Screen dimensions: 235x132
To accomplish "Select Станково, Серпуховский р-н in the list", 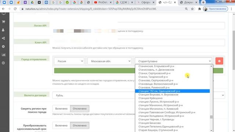I will tap(172, 80).
